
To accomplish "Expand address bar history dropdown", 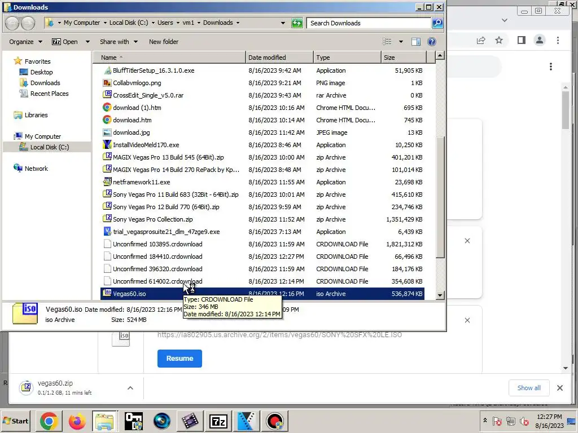I will pyautogui.click(x=283, y=23).
